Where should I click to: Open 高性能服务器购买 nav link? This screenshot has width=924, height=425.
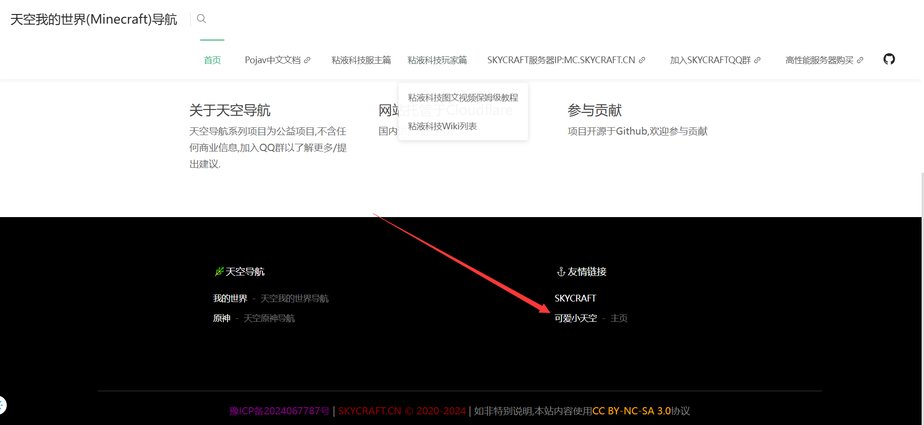point(819,60)
